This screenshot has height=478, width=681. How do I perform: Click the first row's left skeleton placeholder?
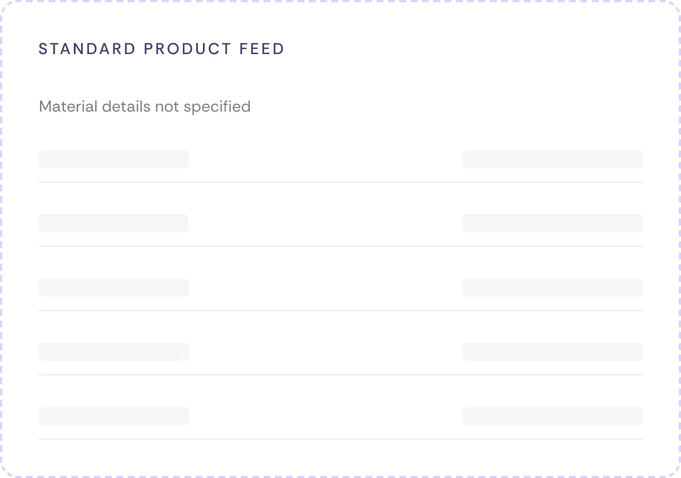(113, 159)
